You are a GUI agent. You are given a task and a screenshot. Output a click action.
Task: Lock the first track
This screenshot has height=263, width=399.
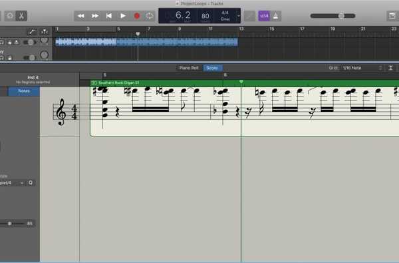click(9, 43)
